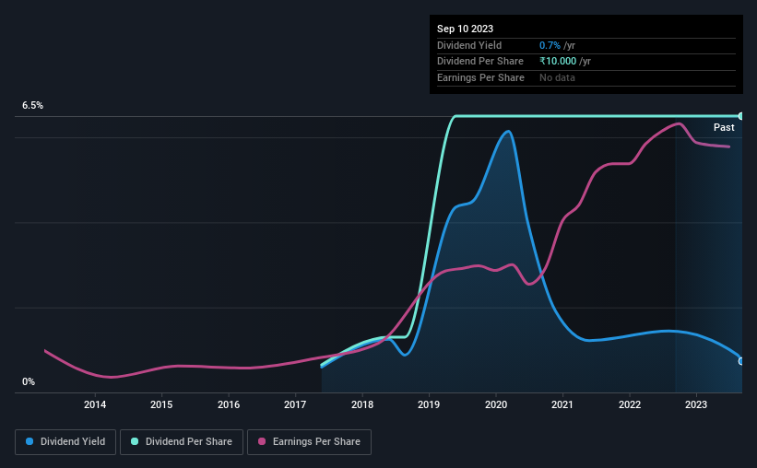The width and height of the screenshot is (757, 468).
Task: Click the 2021 x-axis label
Action: pyautogui.click(x=562, y=404)
